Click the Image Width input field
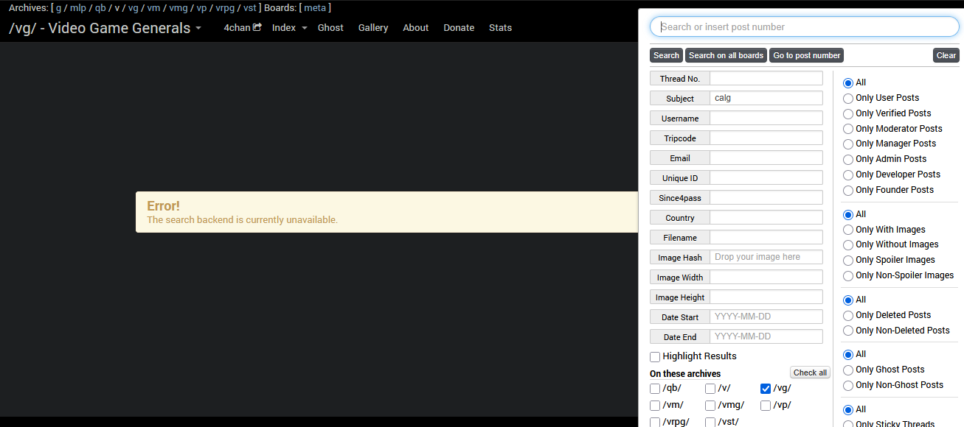 click(766, 277)
